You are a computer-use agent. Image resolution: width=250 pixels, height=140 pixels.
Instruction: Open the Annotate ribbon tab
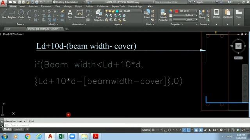click(33, 6)
